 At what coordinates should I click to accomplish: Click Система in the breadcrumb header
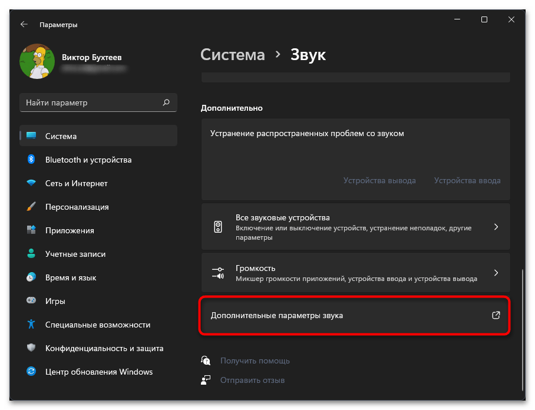(233, 55)
